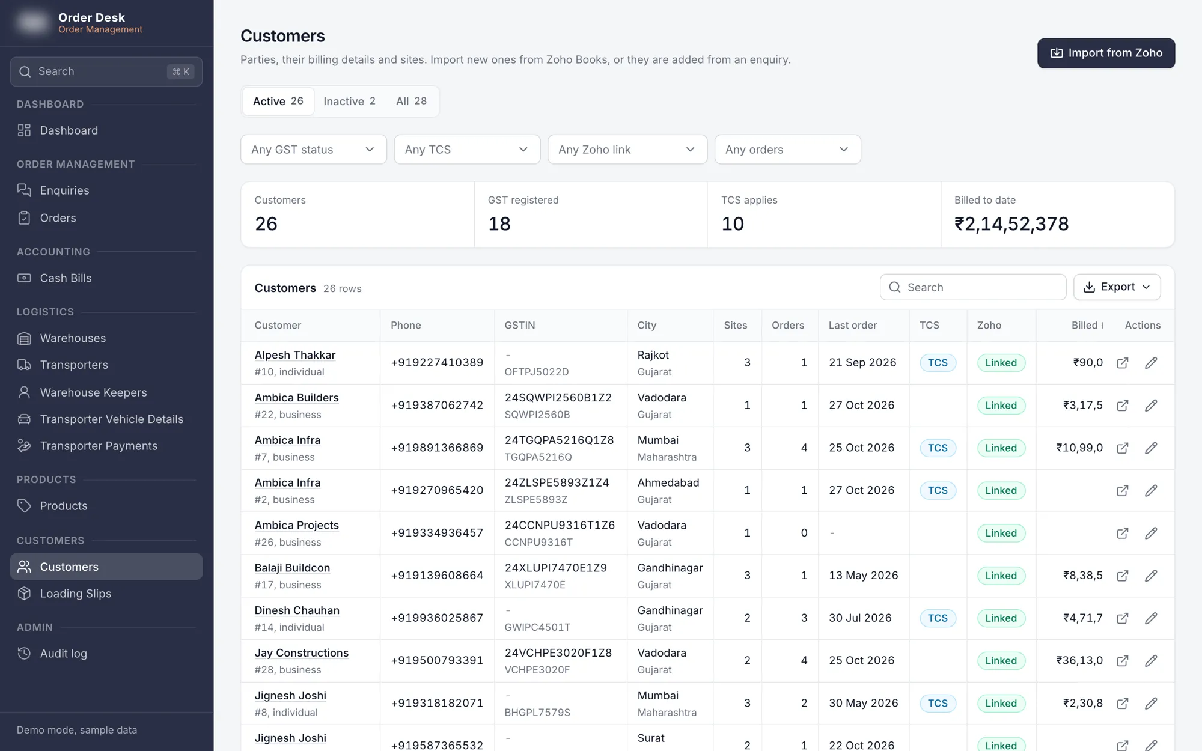Select Customers item in sidebar
The height and width of the screenshot is (751, 1202).
pos(106,567)
